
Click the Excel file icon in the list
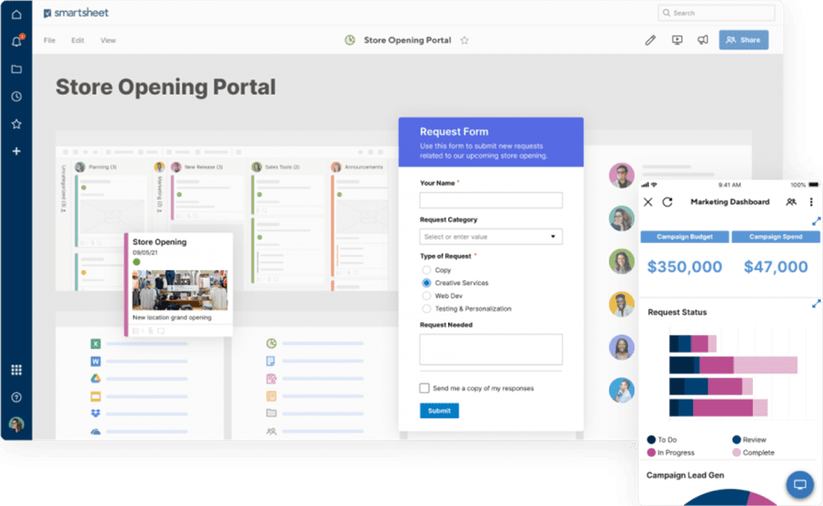(96, 344)
